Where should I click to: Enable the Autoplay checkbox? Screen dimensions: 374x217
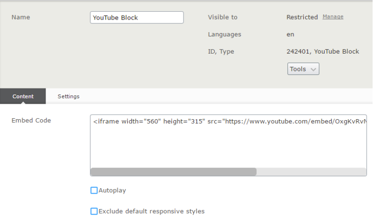(94, 190)
